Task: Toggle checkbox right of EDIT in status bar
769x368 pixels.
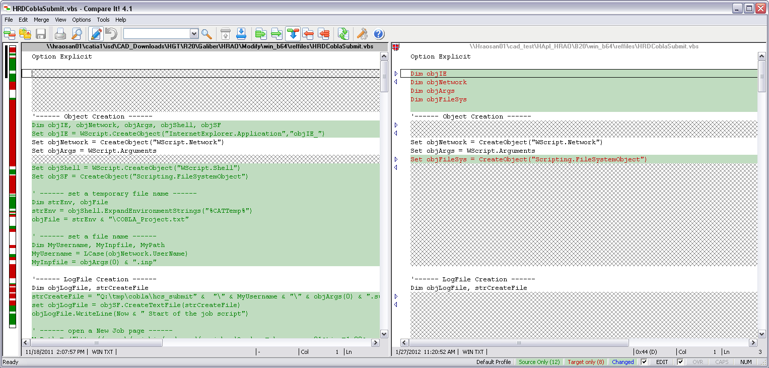Action: (680, 362)
